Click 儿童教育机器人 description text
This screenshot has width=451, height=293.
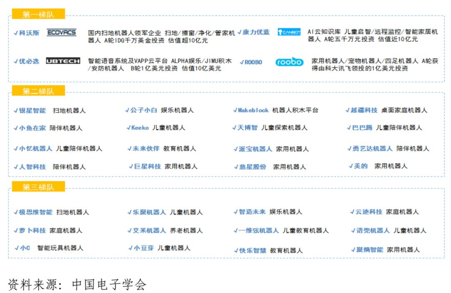tap(305, 230)
